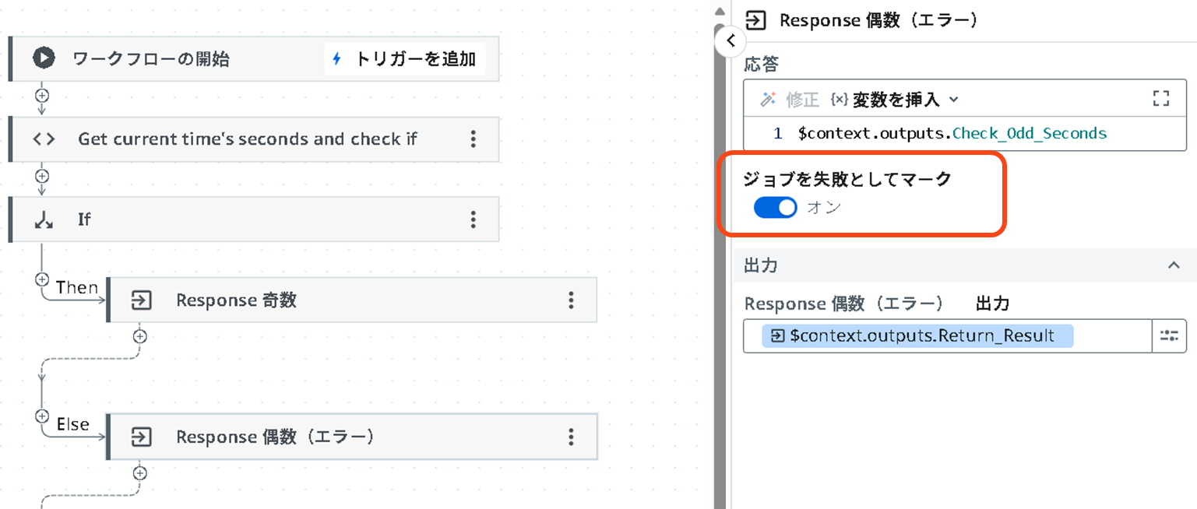
Task: Select the If step
Action: [x=254, y=219]
